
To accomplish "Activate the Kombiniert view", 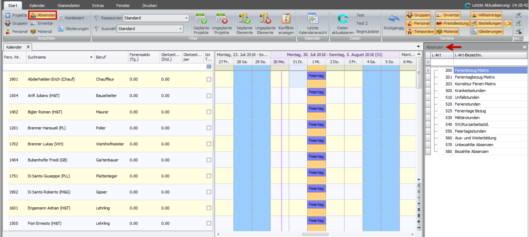I will tap(72, 18).
